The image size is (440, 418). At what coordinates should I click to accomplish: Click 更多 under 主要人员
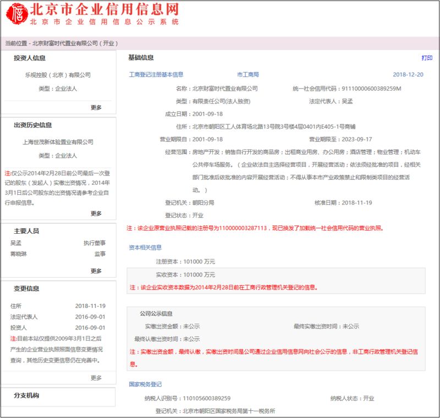tap(96, 271)
